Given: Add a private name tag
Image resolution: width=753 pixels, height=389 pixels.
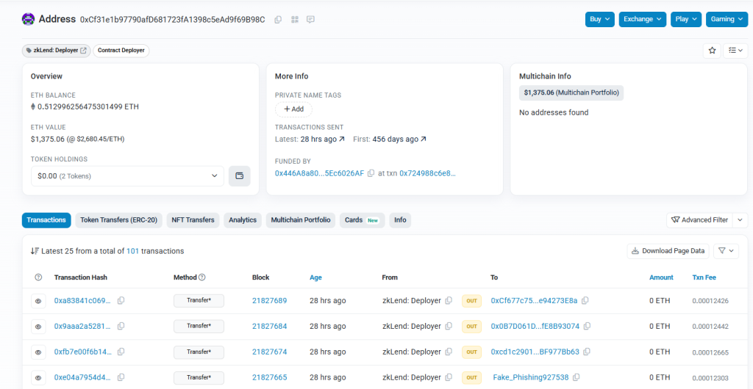Looking at the screenshot, I should coord(293,109).
